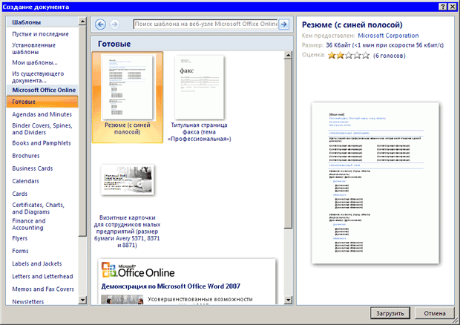Click the Back arrow navigation icon
The width and height of the screenshot is (460, 325).
tap(100, 24)
